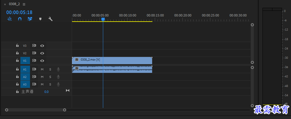The width and height of the screenshot is (291, 119).
Task: Click the master track output assignment icon
Action: [x=68, y=91]
